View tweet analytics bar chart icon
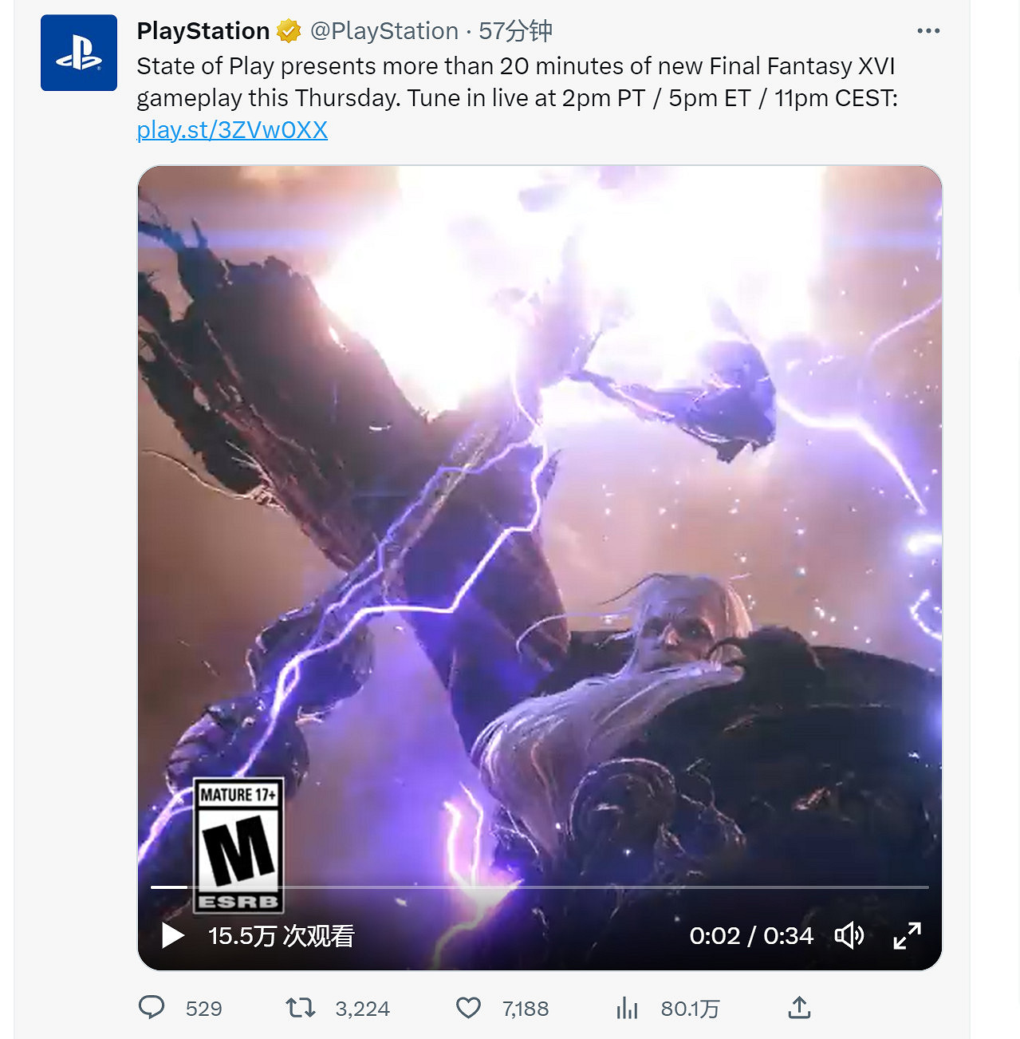The height and width of the screenshot is (1039, 1020). pos(628,1008)
